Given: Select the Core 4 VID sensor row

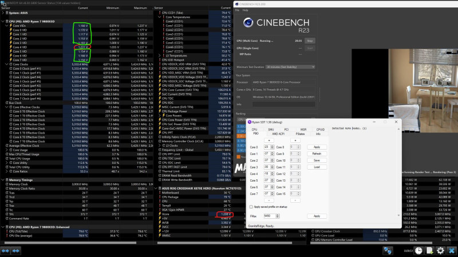Looking at the screenshot, I should tap(77, 47).
